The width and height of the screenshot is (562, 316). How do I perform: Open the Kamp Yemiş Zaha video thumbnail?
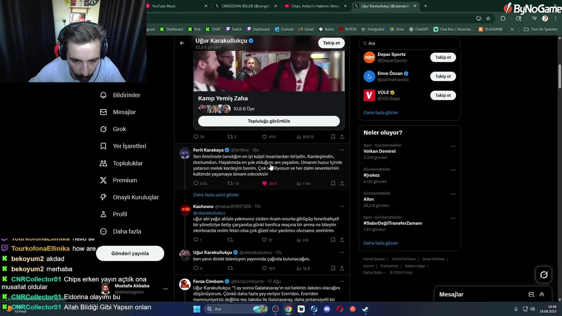(269, 71)
